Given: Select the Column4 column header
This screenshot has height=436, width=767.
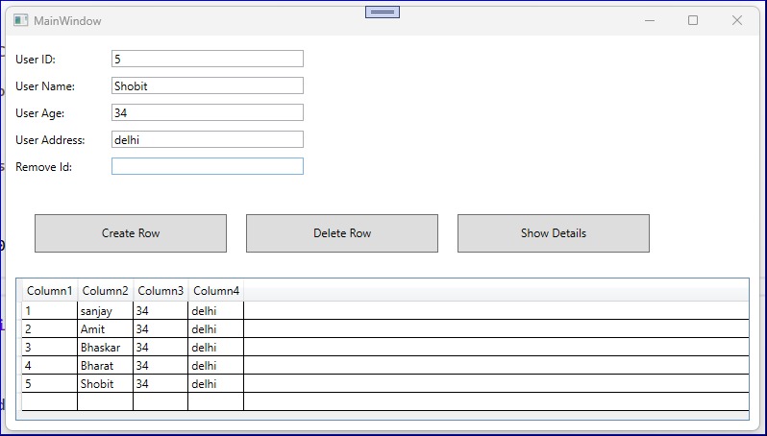Looking at the screenshot, I should point(216,291).
